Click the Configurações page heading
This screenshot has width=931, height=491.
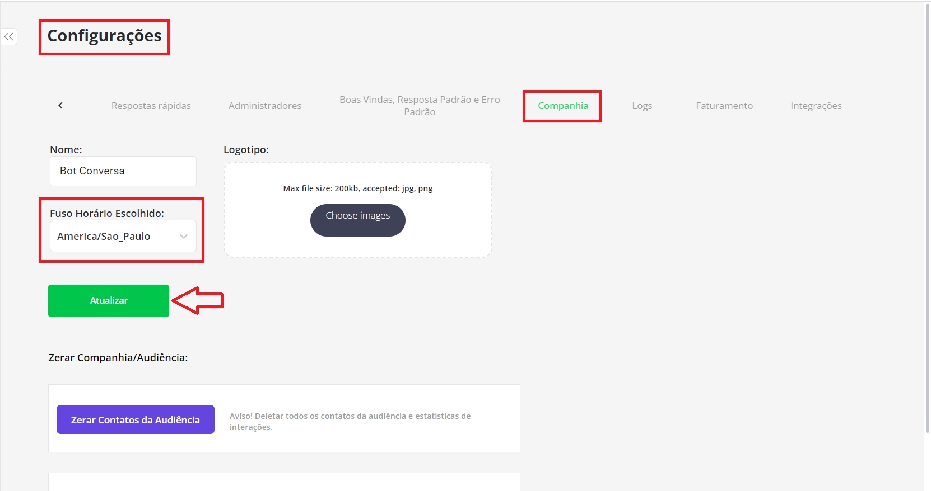pyautogui.click(x=104, y=36)
